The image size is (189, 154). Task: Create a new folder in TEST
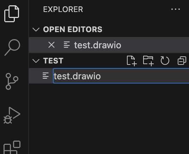coord(148,61)
